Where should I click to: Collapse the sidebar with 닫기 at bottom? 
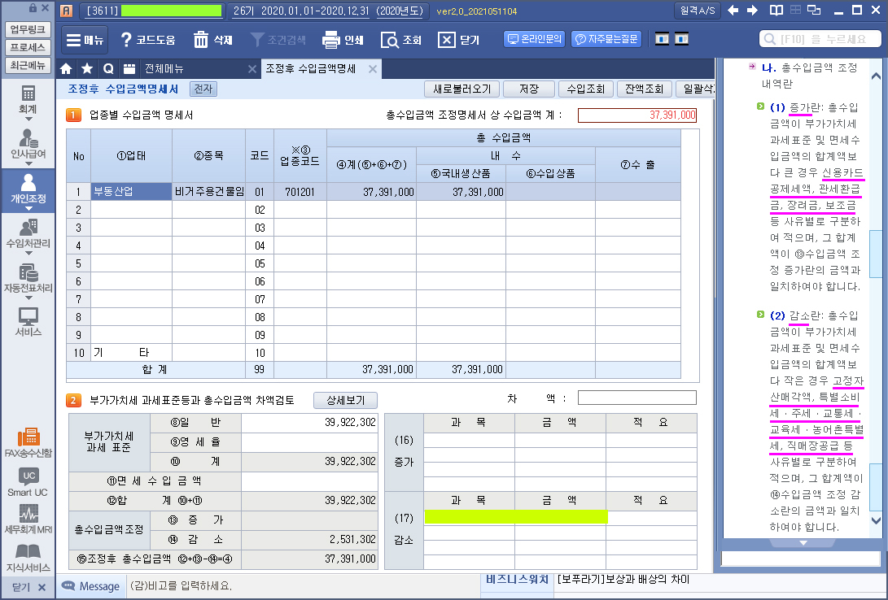pos(28,587)
